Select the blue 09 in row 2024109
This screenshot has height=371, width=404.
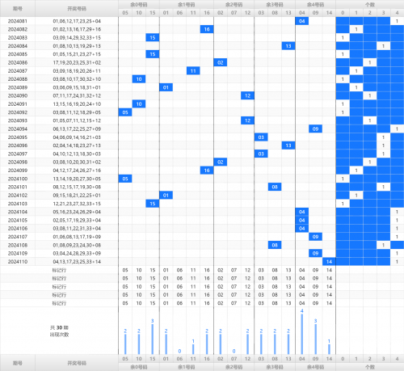316,253
